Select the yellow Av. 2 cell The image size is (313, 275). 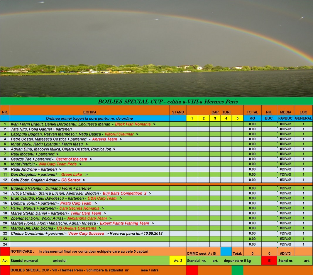coord(178,261)
